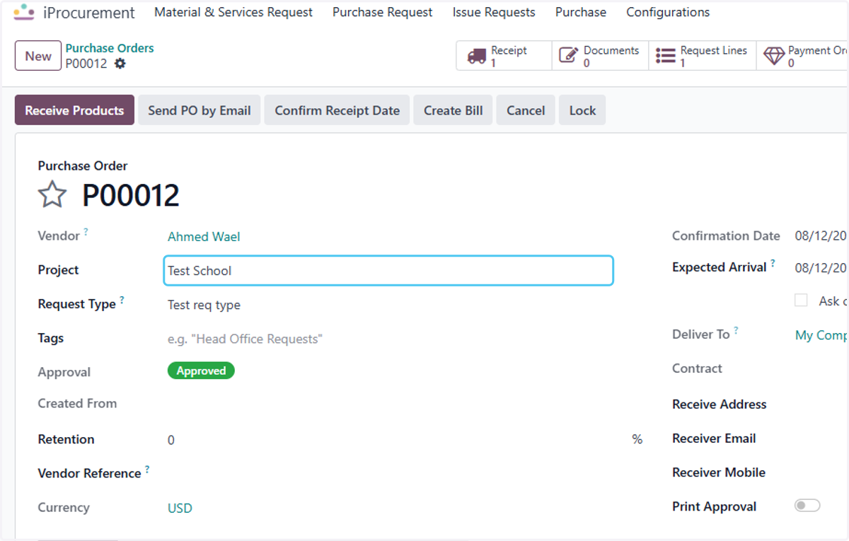Click the Receive Products button
This screenshot has width=849, height=541.
click(x=74, y=110)
